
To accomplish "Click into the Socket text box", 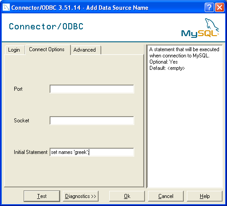I will 92,121.
